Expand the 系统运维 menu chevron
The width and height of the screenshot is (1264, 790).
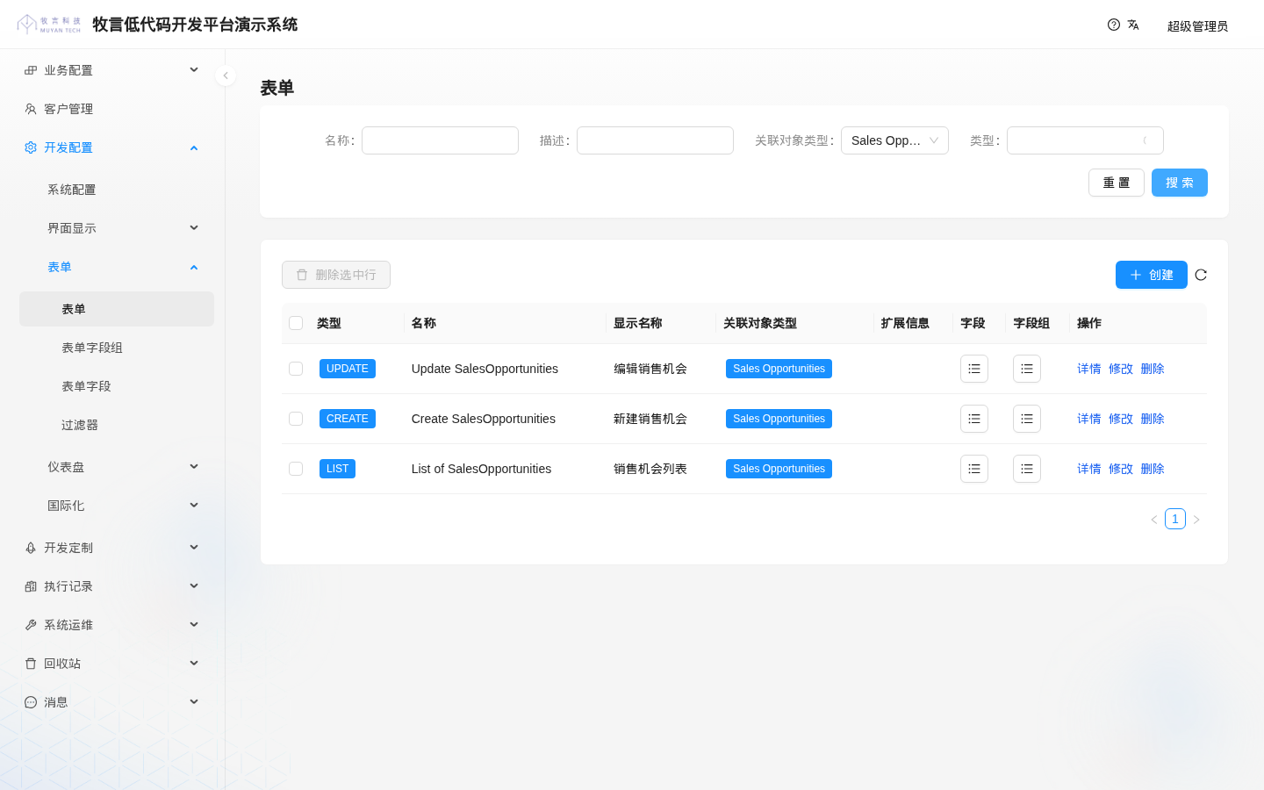point(194,625)
